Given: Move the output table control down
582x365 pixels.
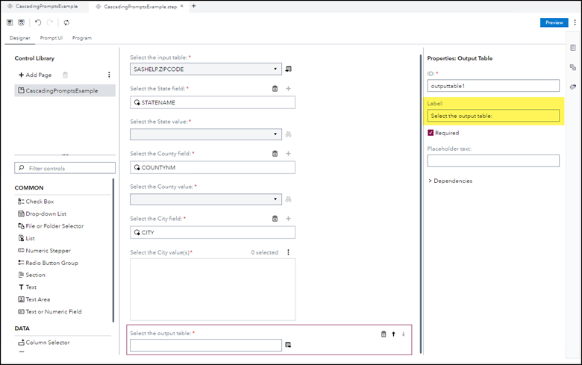Looking at the screenshot, I should 404,334.
